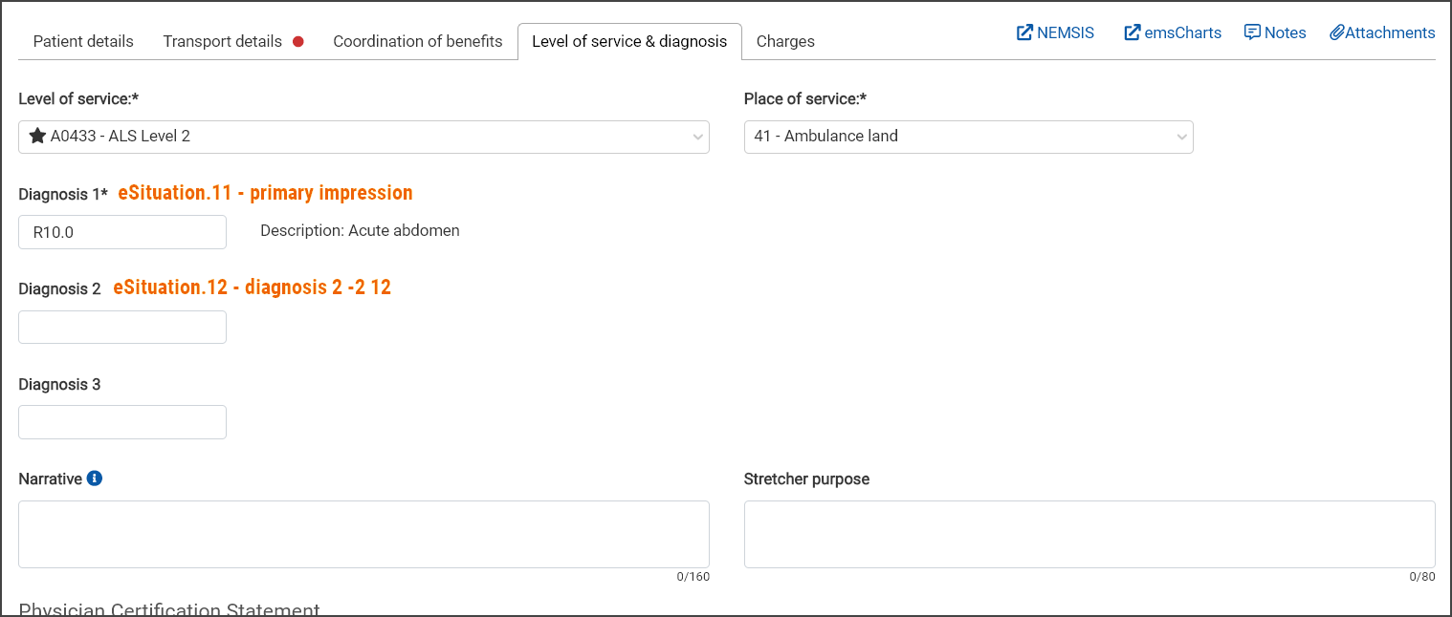
Task: Expand the Level of service dropdown arrow
Action: pyautogui.click(x=697, y=137)
